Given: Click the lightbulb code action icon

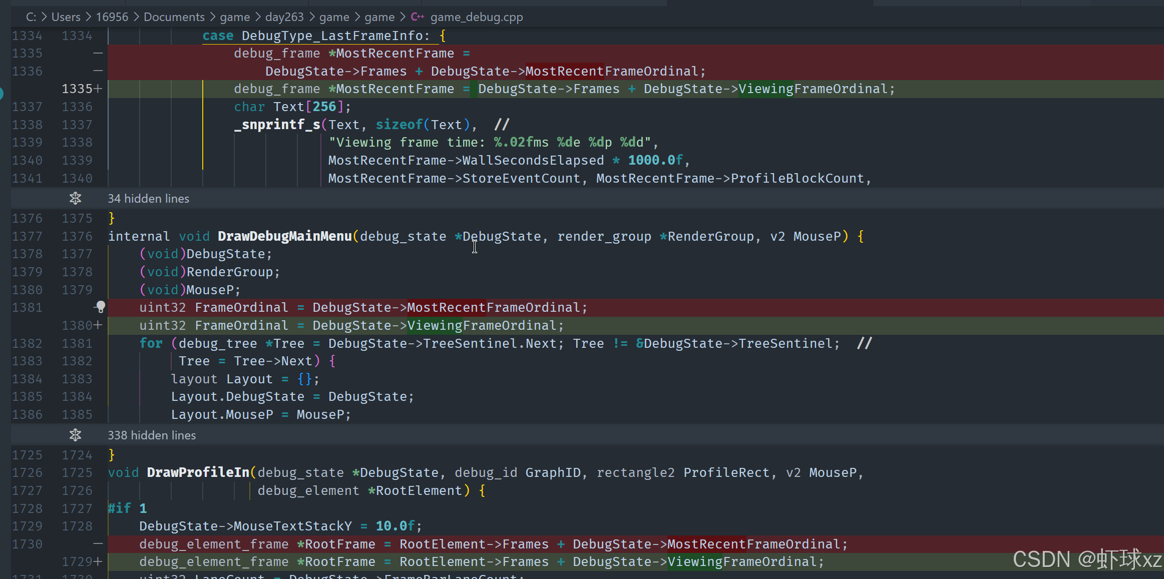Looking at the screenshot, I should click(101, 306).
